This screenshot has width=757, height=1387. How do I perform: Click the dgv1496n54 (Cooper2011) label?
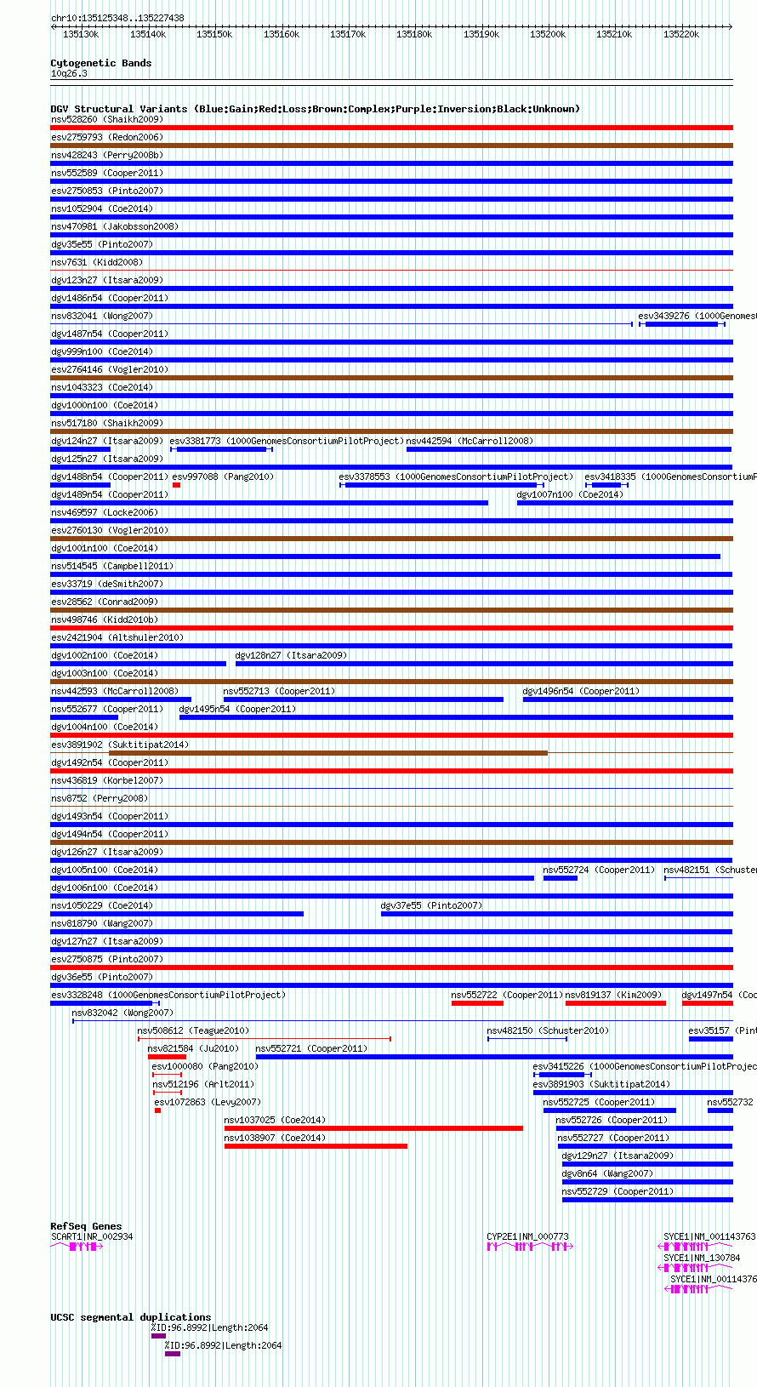coord(581,691)
